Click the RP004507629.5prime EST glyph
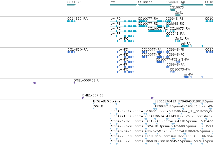This screenshot has width=213, height=145. coord(114,114)
